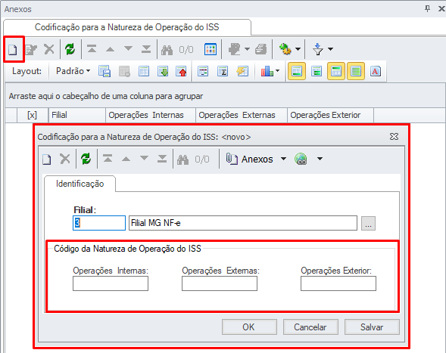Sort by Operações Internas column header
446x353 pixels.
151,115
